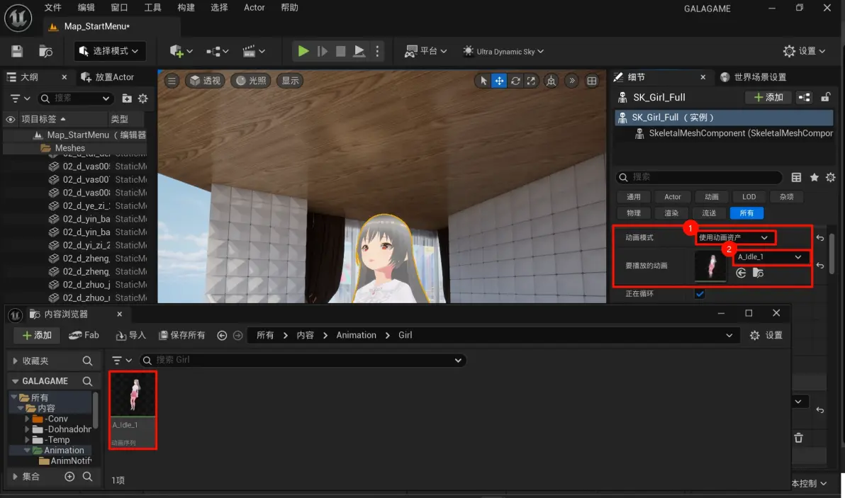Collapse the Animation folder in the tree

click(x=27, y=450)
